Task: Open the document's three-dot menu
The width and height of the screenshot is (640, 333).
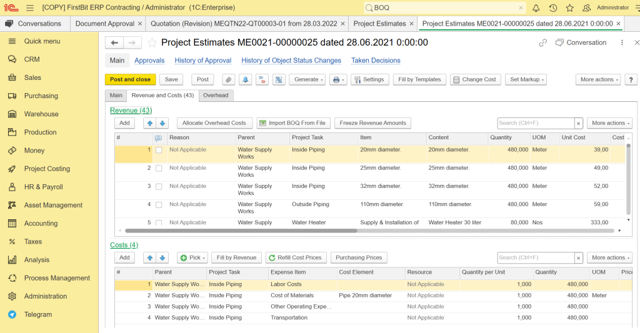Action: tap(622, 42)
